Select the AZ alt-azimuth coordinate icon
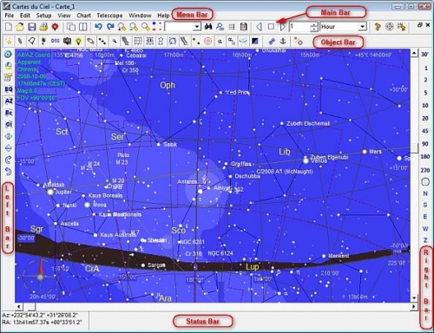This screenshot has width=434, height=333. (9, 101)
